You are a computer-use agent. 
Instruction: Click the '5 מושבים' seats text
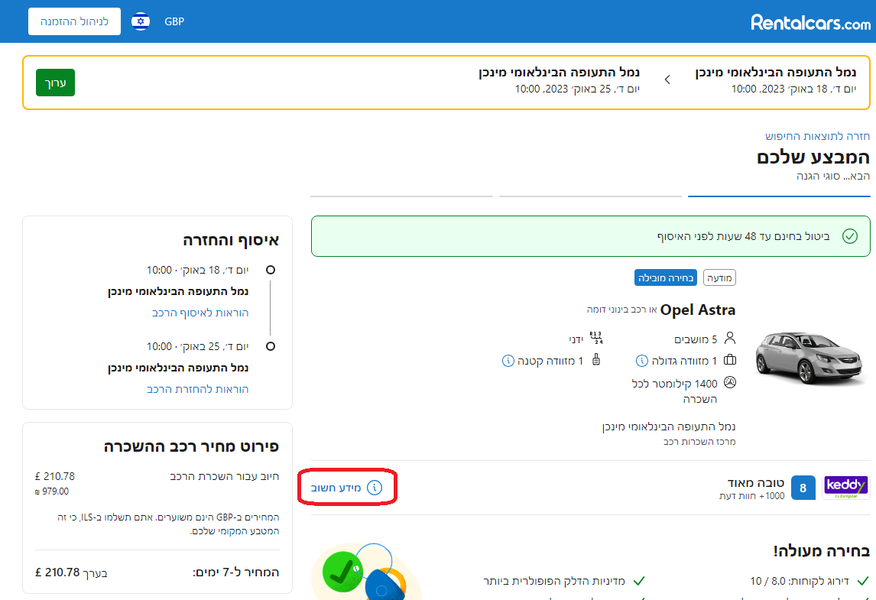tap(696, 339)
